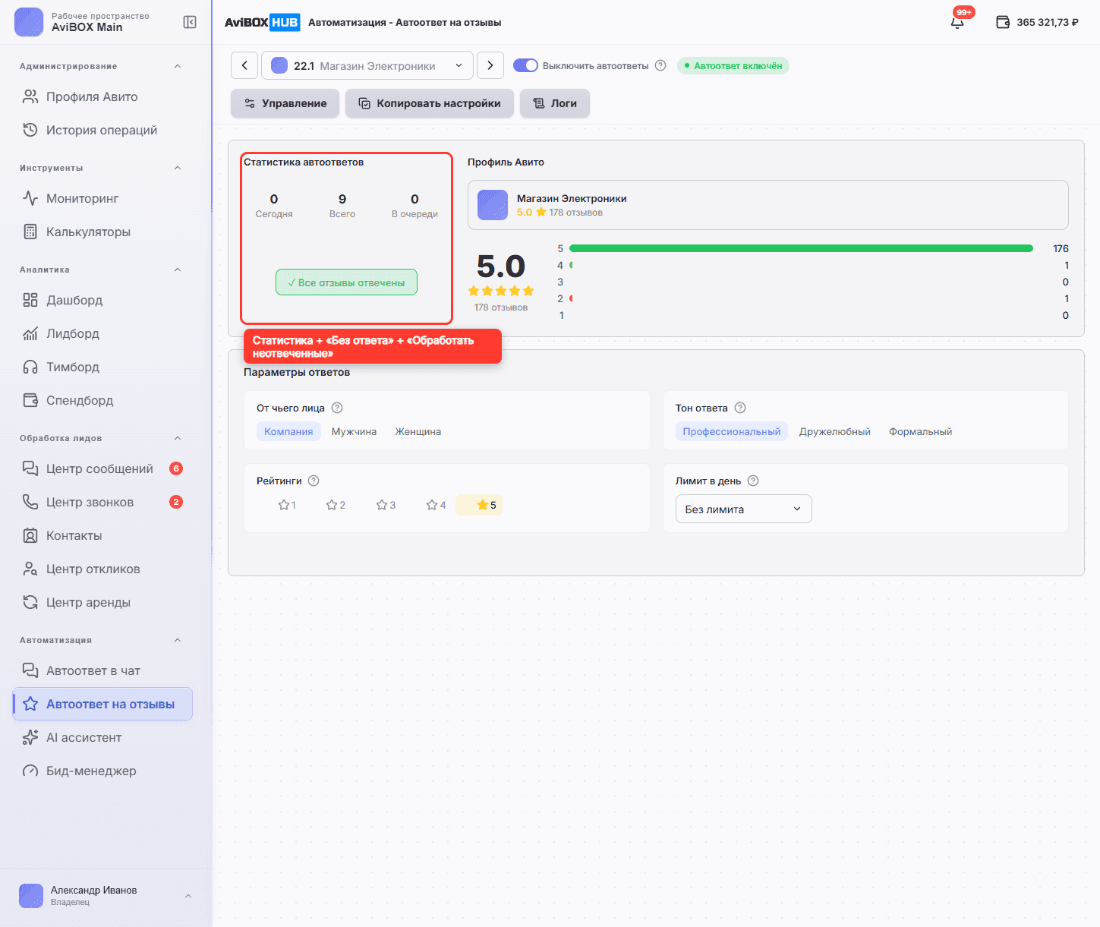Toggle the 4-star rating filter
This screenshot has height=927, width=1100.
[x=436, y=505]
